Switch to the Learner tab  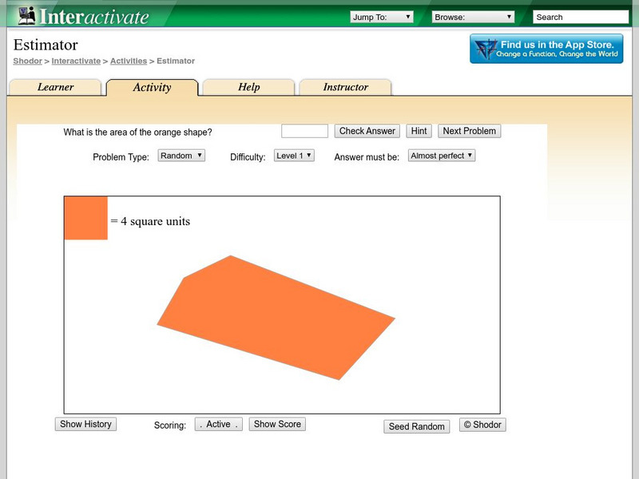click(55, 88)
